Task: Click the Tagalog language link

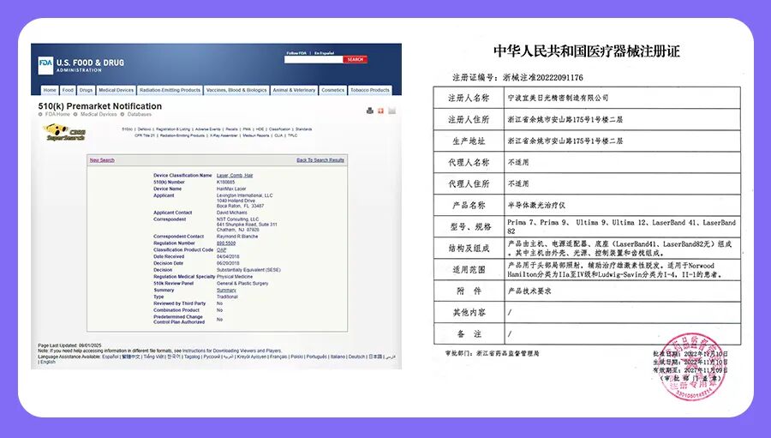Action: [x=192, y=357]
